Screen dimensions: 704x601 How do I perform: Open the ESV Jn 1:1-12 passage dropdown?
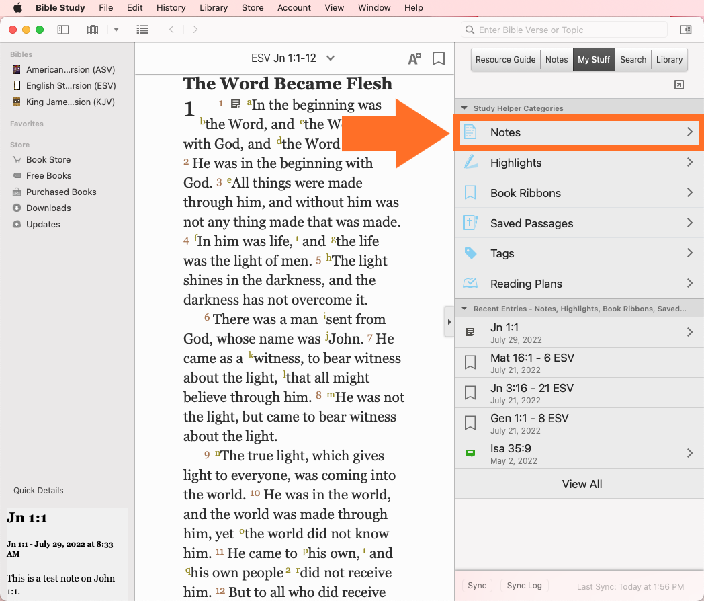[x=330, y=58]
